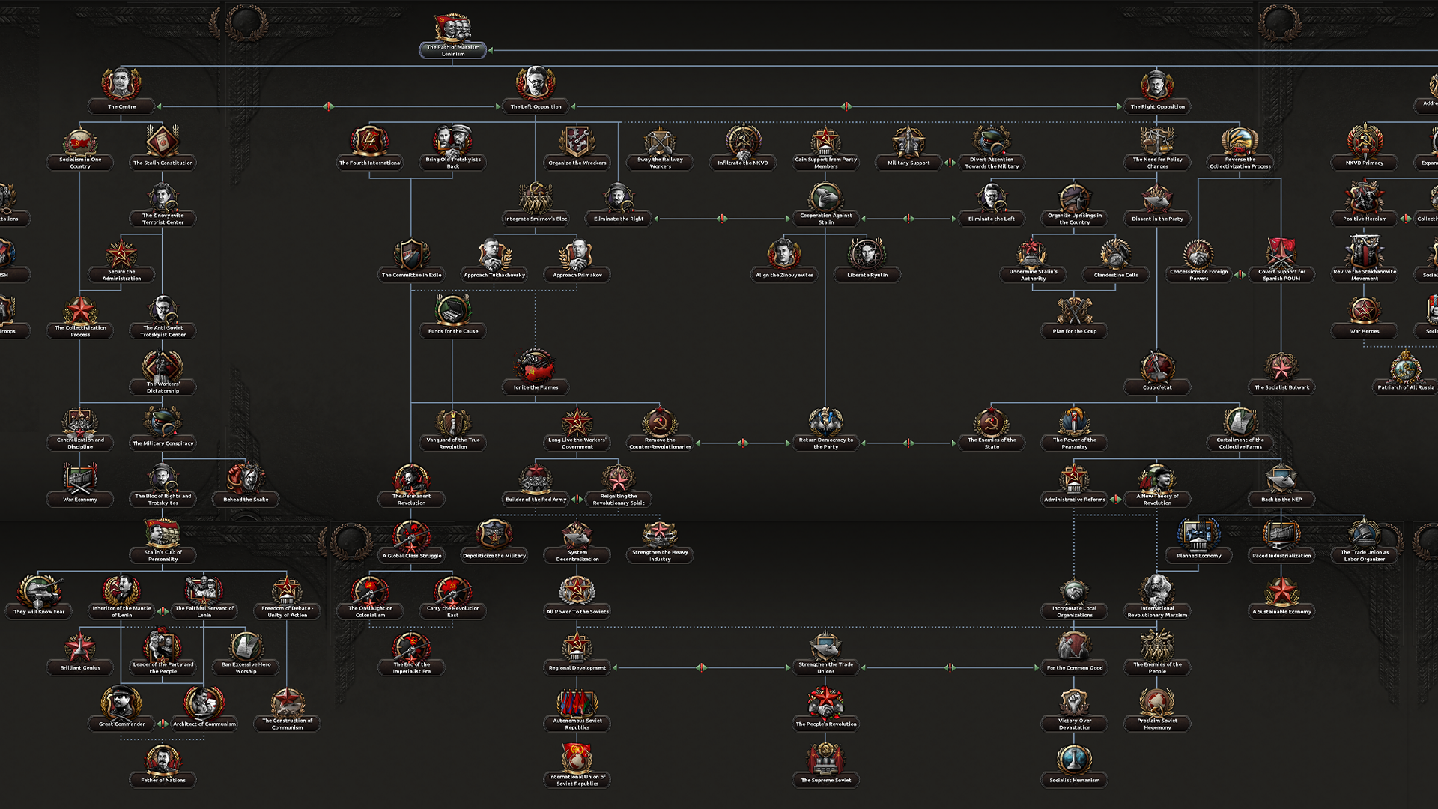Select The Supreme Soviet focus icon
Image resolution: width=1438 pixels, height=809 pixels.
pos(825,759)
